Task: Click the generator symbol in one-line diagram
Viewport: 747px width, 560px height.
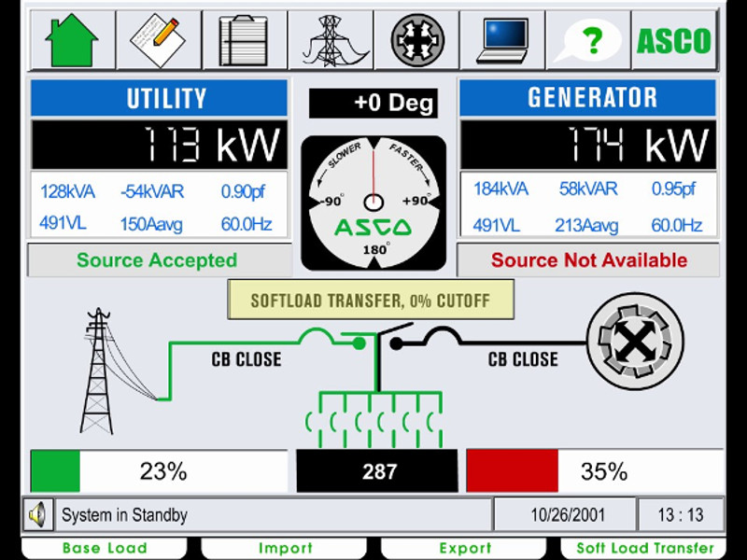Action: (x=635, y=342)
